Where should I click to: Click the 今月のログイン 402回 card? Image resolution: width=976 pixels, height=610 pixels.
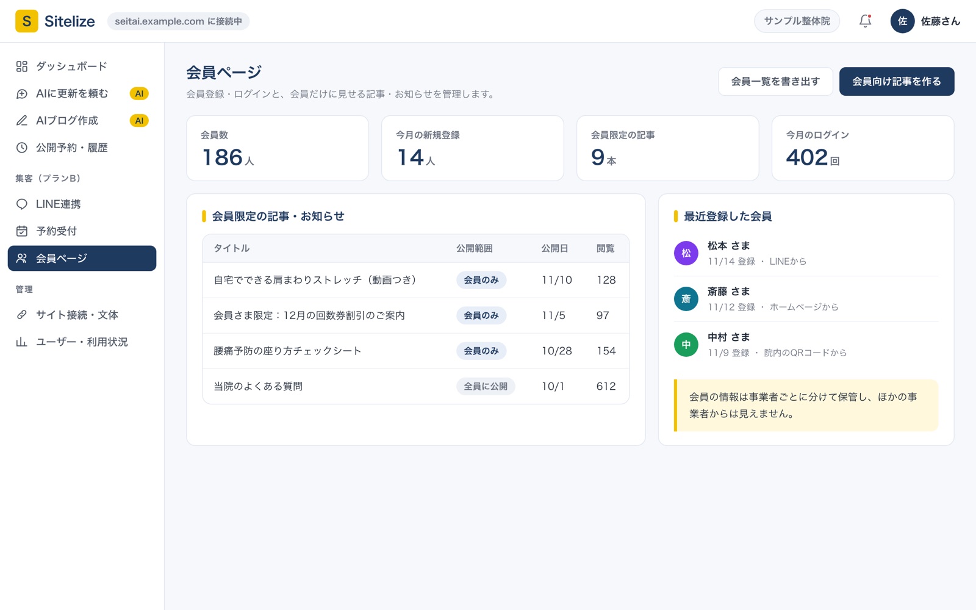pyautogui.click(x=863, y=148)
